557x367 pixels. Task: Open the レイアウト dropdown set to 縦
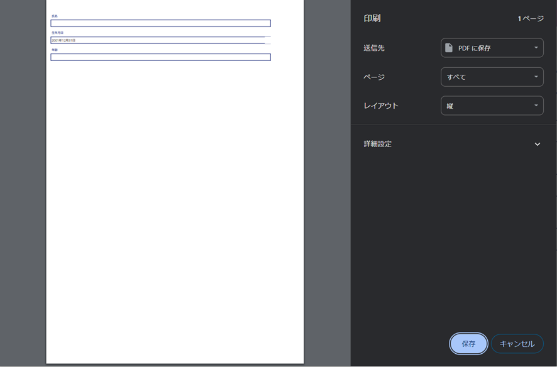coord(492,106)
